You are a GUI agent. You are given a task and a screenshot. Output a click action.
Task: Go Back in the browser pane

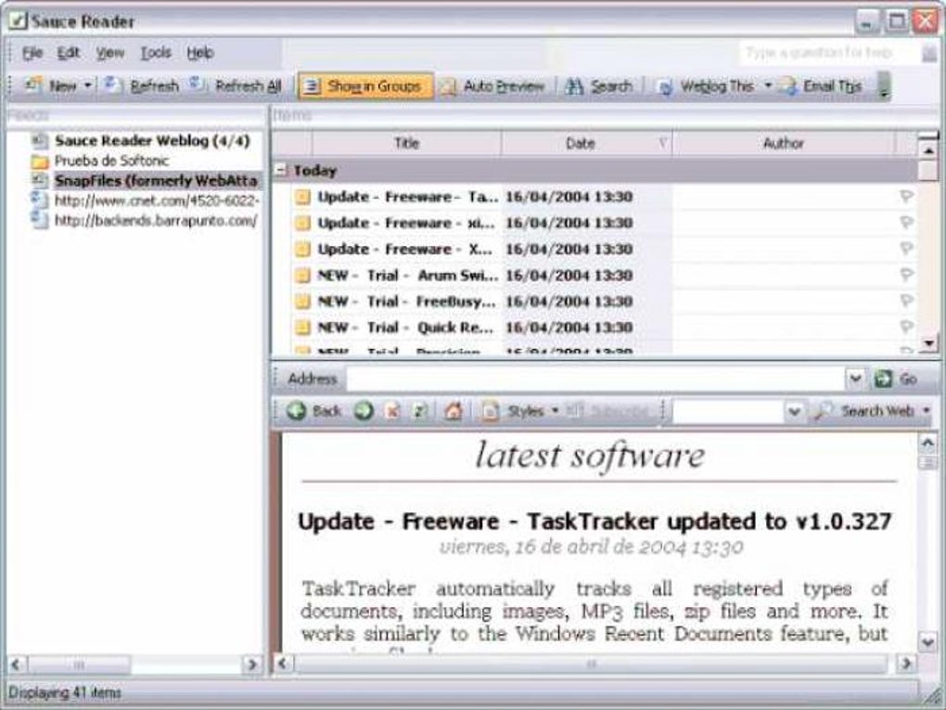tap(313, 411)
